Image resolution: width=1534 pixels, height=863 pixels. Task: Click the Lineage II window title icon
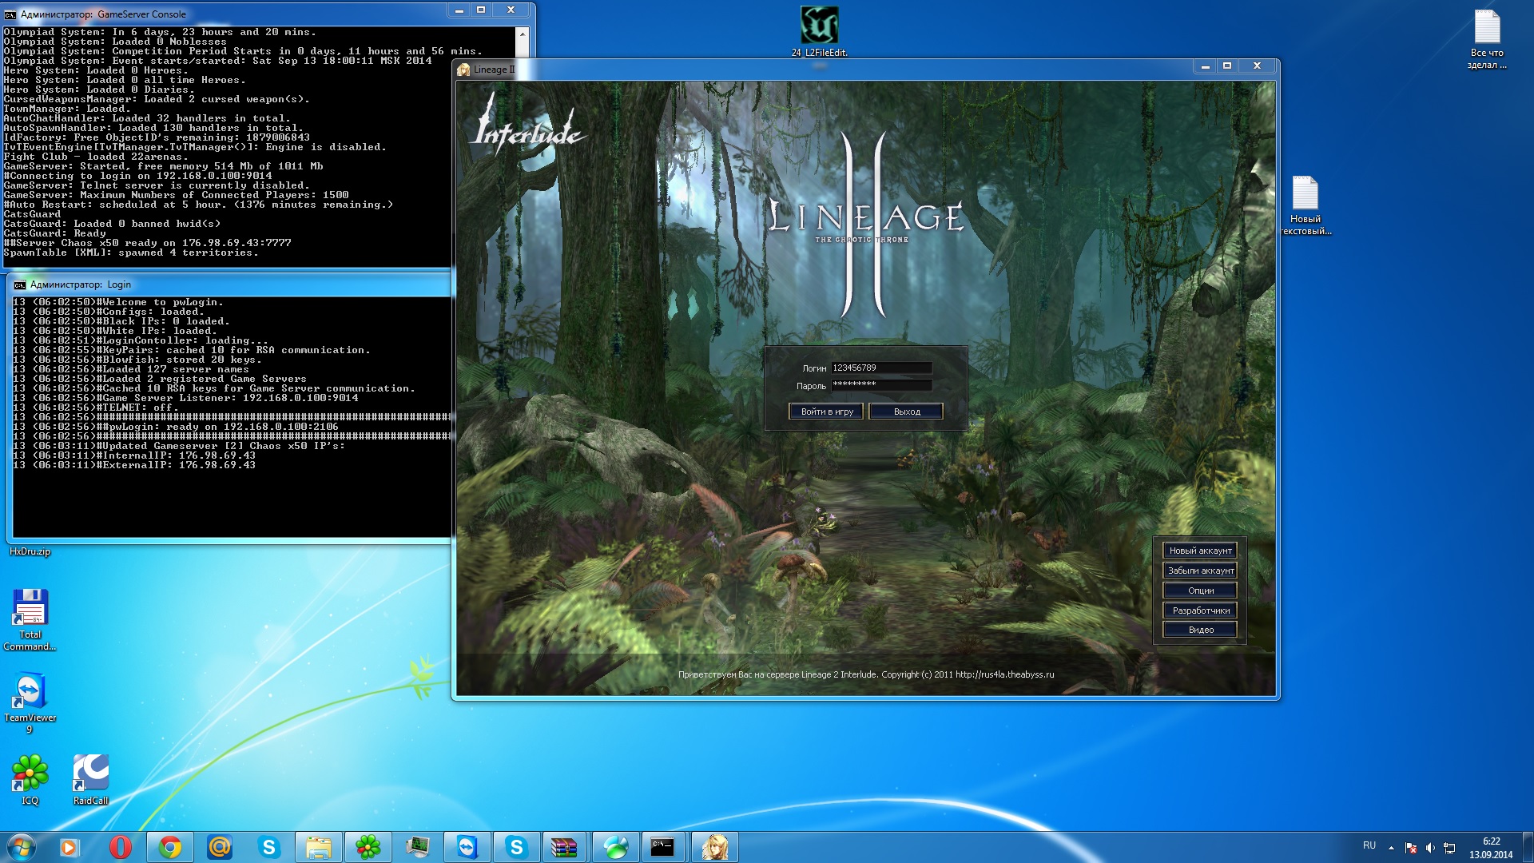click(463, 70)
